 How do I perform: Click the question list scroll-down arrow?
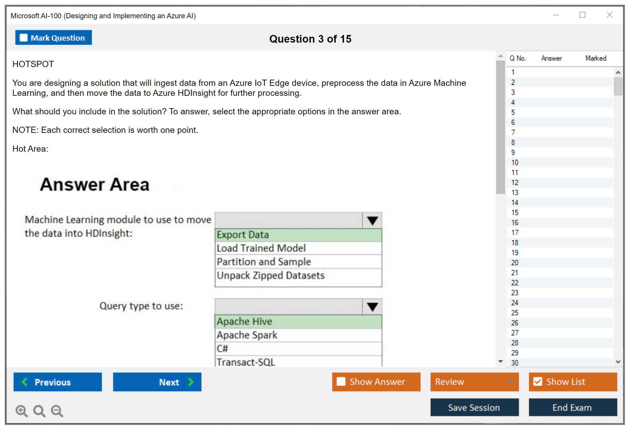coord(618,362)
